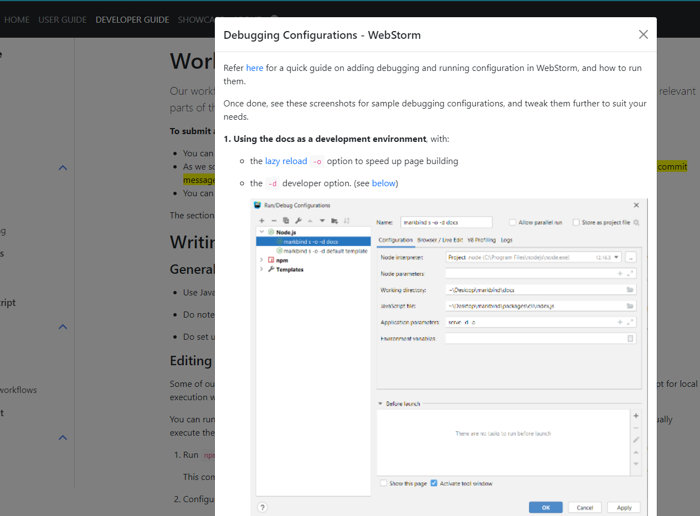Click the wrench Edit templates icon in the dialog toolbar
This screenshot has height=516, width=700.
298,221
